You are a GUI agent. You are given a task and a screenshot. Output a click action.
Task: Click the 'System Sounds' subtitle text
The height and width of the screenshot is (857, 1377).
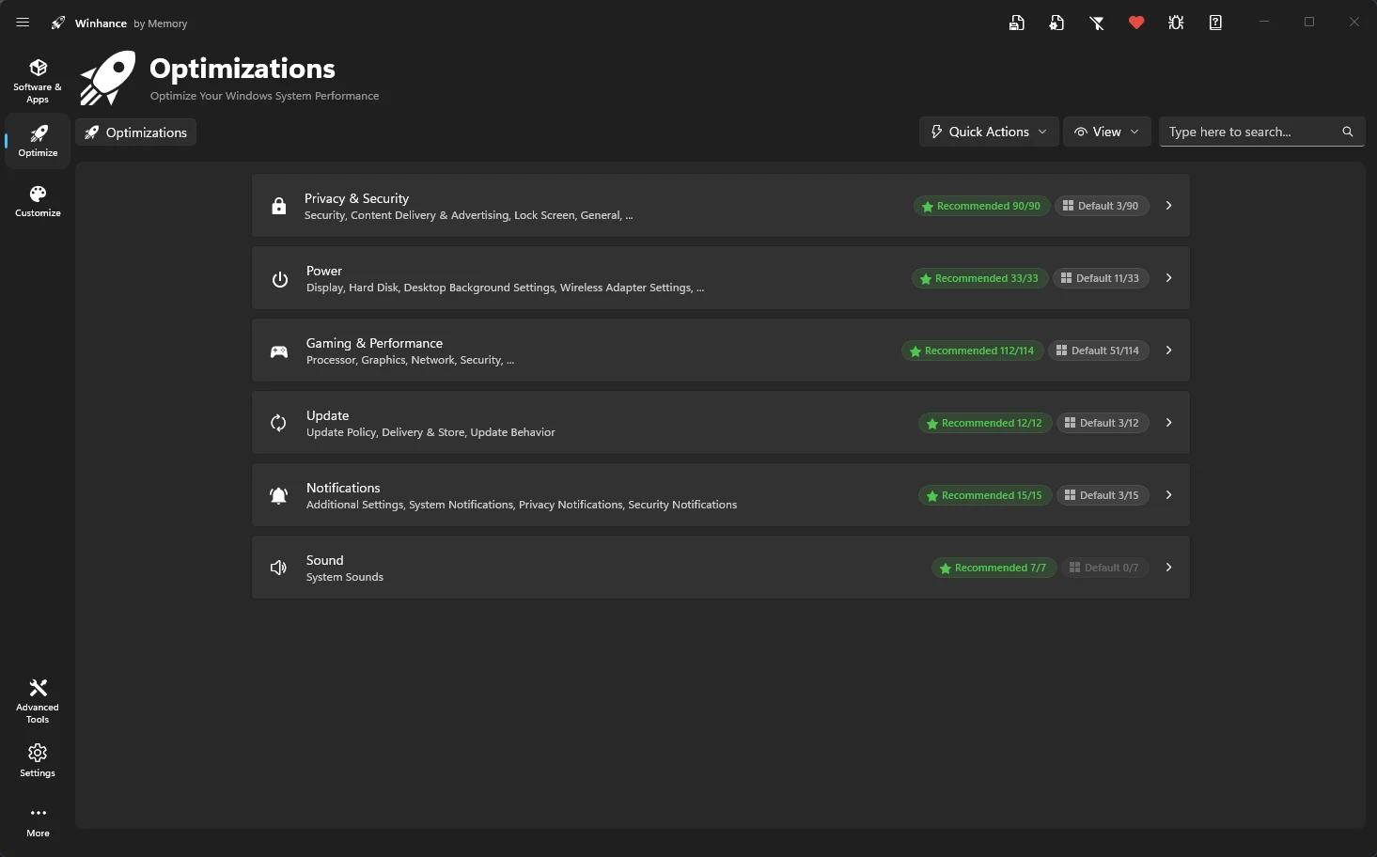(x=345, y=577)
